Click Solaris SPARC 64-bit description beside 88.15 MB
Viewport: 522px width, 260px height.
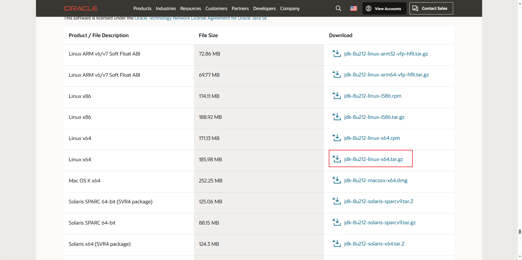[92, 223]
